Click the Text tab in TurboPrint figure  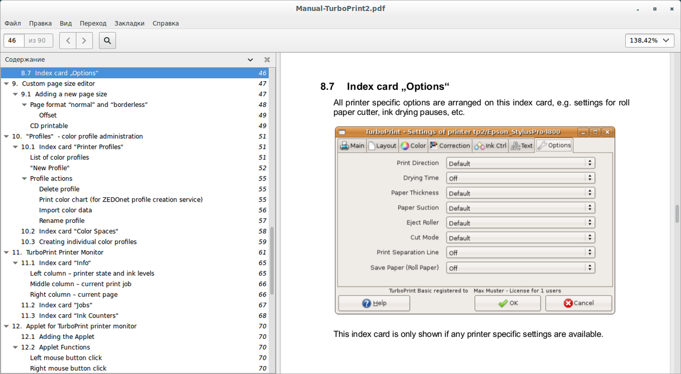(522, 146)
